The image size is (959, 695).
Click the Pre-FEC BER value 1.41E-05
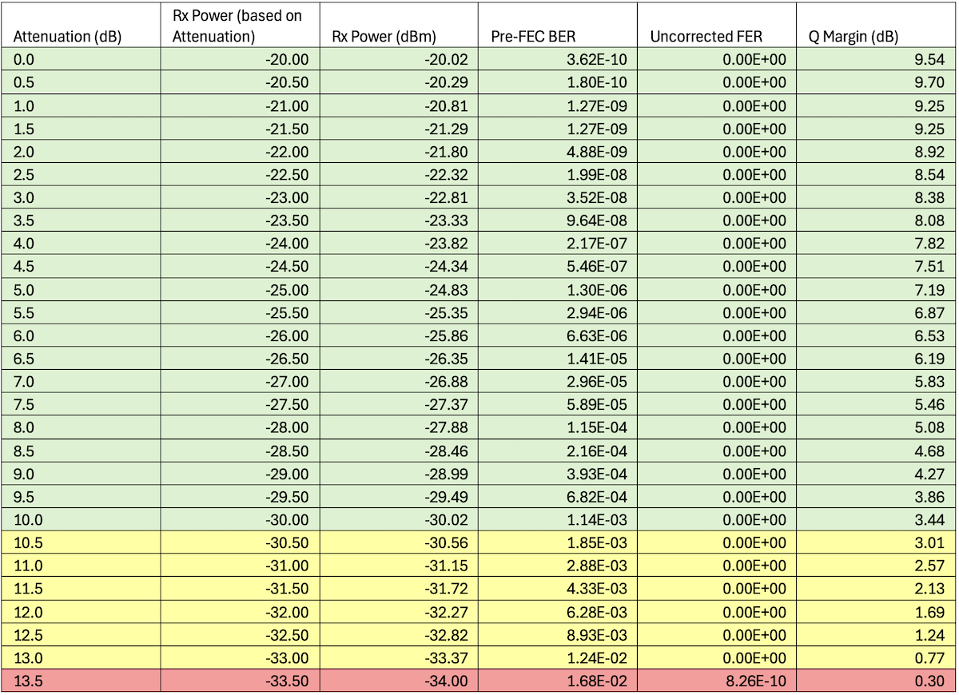pos(558,359)
